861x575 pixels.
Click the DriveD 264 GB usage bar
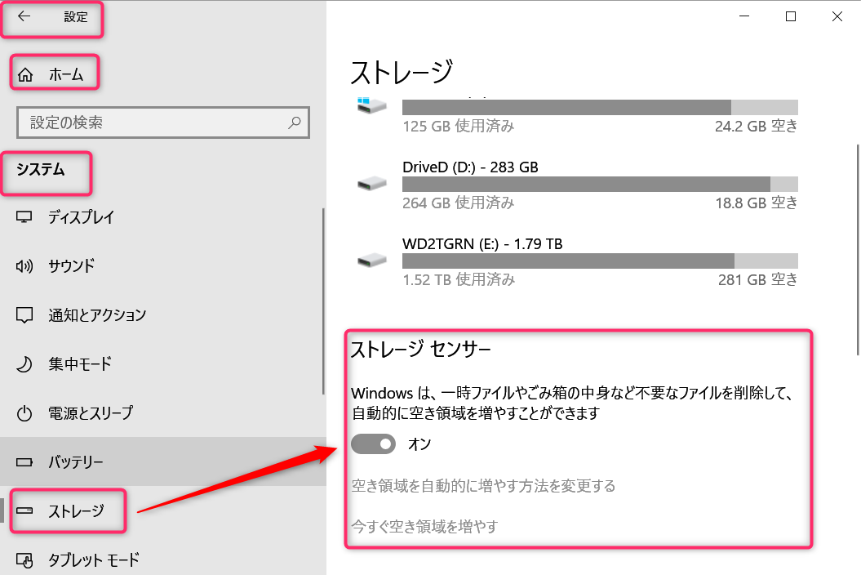(600, 184)
